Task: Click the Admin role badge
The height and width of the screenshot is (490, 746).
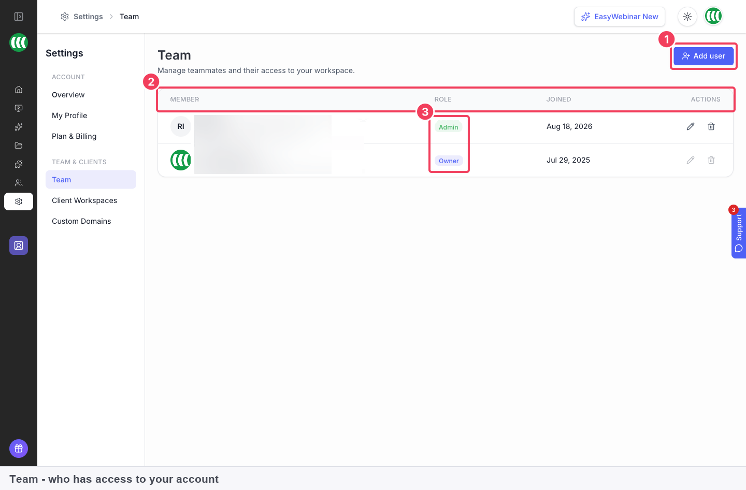Action: click(449, 127)
